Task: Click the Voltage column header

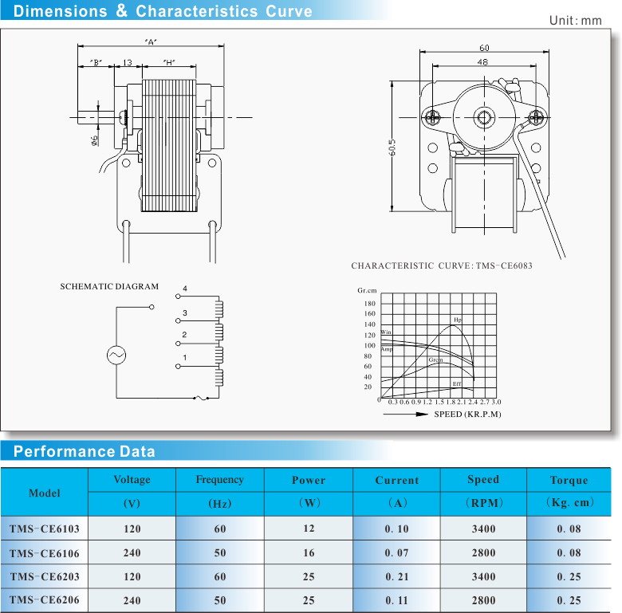Action: click(x=132, y=480)
